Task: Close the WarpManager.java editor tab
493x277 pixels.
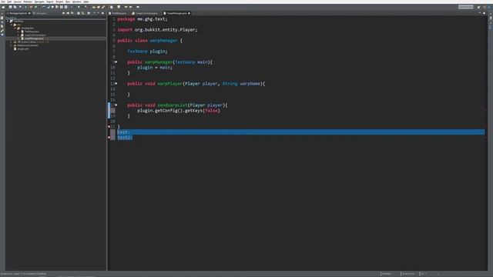Action: pyautogui.click(x=189, y=13)
